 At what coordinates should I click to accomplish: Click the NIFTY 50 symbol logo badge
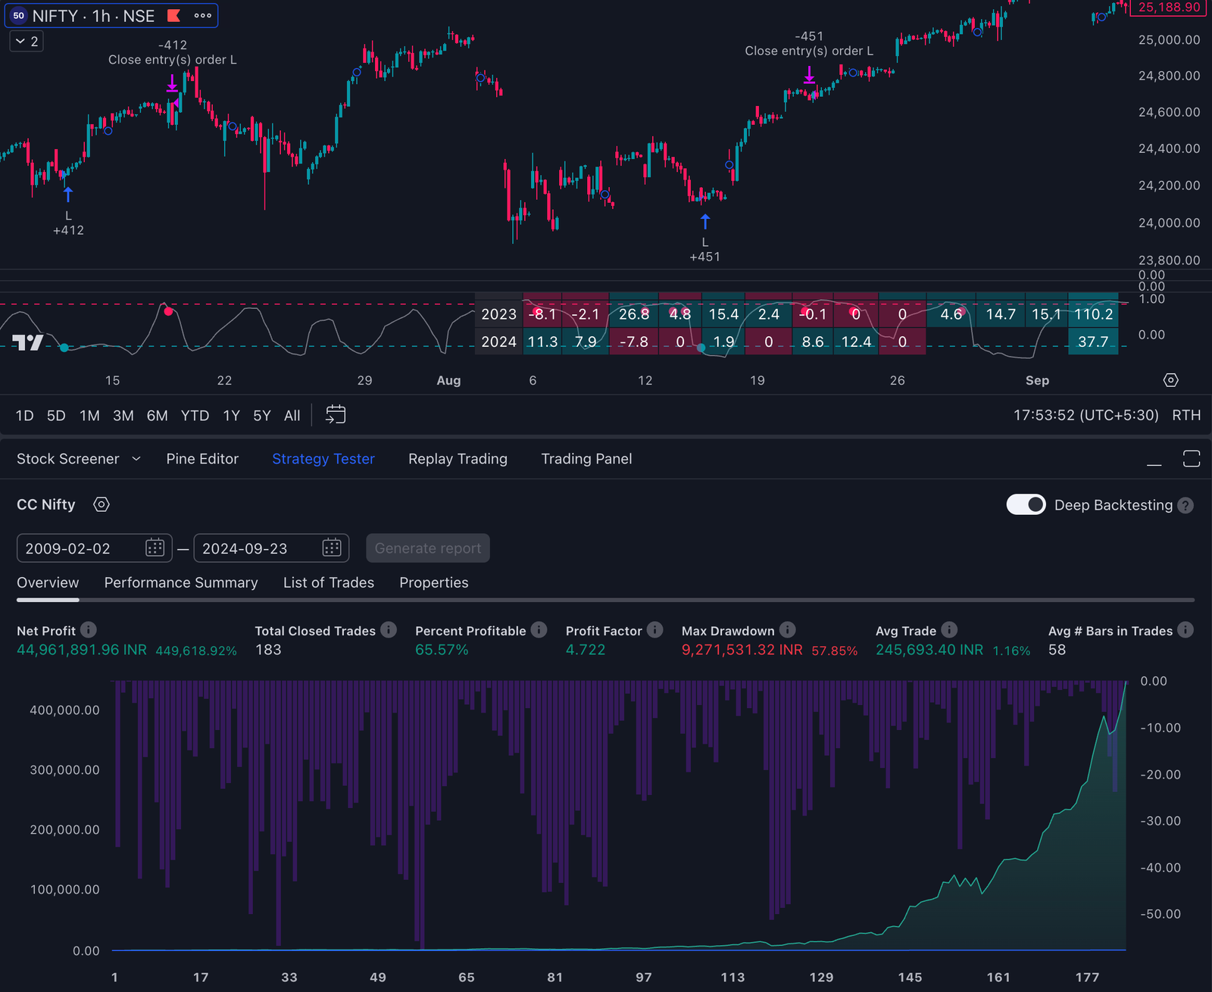(19, 16)
